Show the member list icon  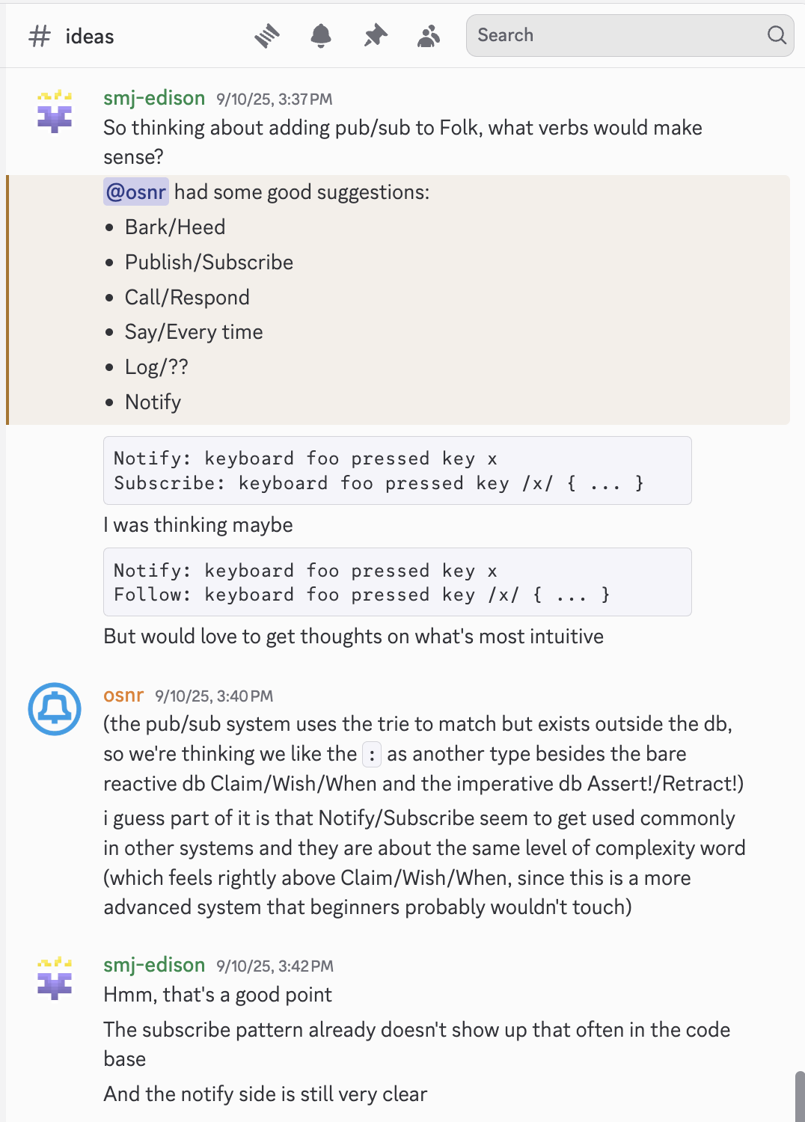tap(429, 36)
